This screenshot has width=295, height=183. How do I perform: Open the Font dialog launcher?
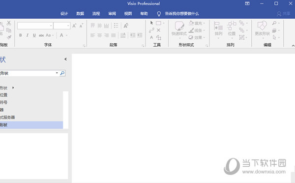pos(84,46)
